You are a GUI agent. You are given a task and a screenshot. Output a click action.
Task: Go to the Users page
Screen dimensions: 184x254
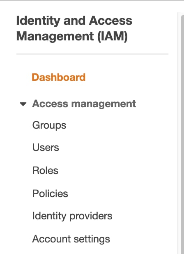coord(46,148)
